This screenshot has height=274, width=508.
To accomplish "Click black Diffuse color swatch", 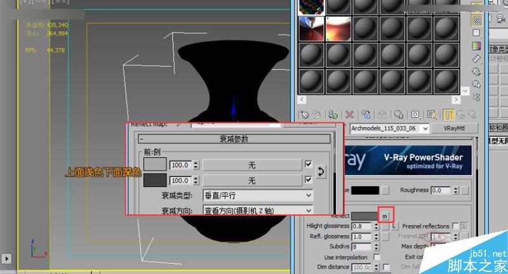I will [365, 190].
